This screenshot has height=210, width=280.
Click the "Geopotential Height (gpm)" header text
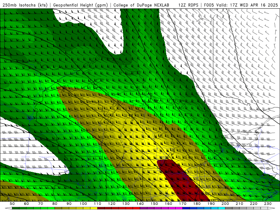(80, 5)
